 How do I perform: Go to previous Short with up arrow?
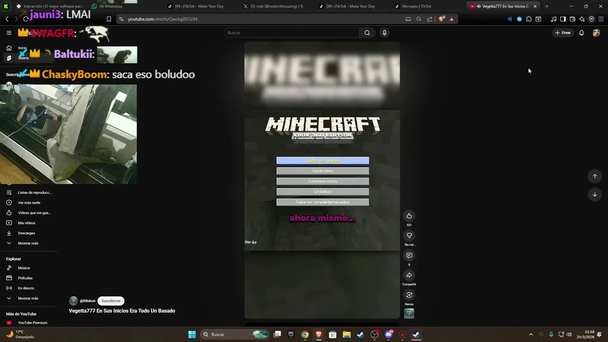coord(595,176)
